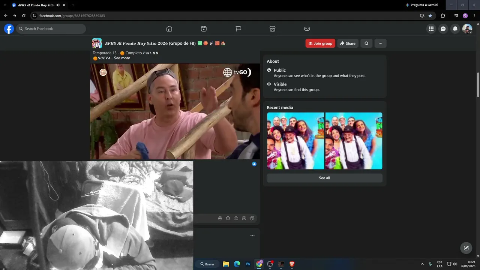Viewport: 480px width, 270px height.
Task: Open the first Recent media thumbnail
Action: point(295,141)
